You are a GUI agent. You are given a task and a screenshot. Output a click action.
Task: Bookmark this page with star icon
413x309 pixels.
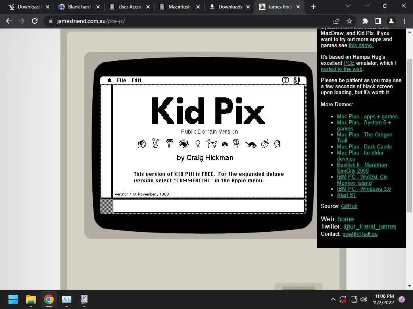coord(349,21)
